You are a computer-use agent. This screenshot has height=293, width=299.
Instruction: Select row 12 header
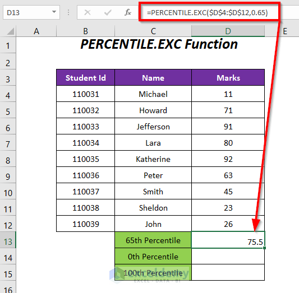(x=8, y=224)
